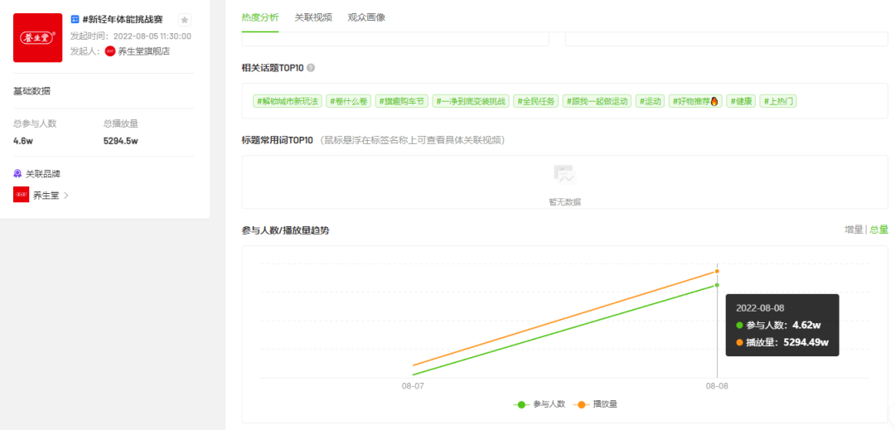Select the #上热门 topic tag
The height and width of the screenshot is (430, 895).
[x=778, y=102]
